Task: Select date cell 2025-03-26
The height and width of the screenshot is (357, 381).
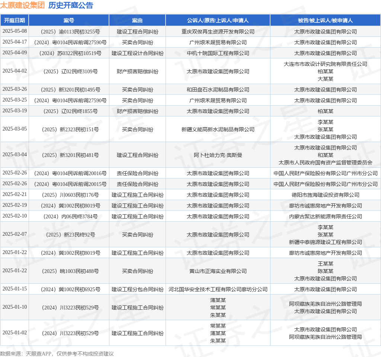Action: 15,89
